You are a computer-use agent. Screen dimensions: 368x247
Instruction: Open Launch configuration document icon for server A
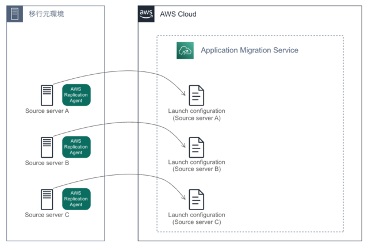tap(197, 96)
